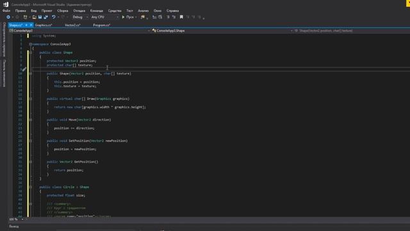410x231 pixels.
Task: Open the Проект menu
Action: click(47, 11)
